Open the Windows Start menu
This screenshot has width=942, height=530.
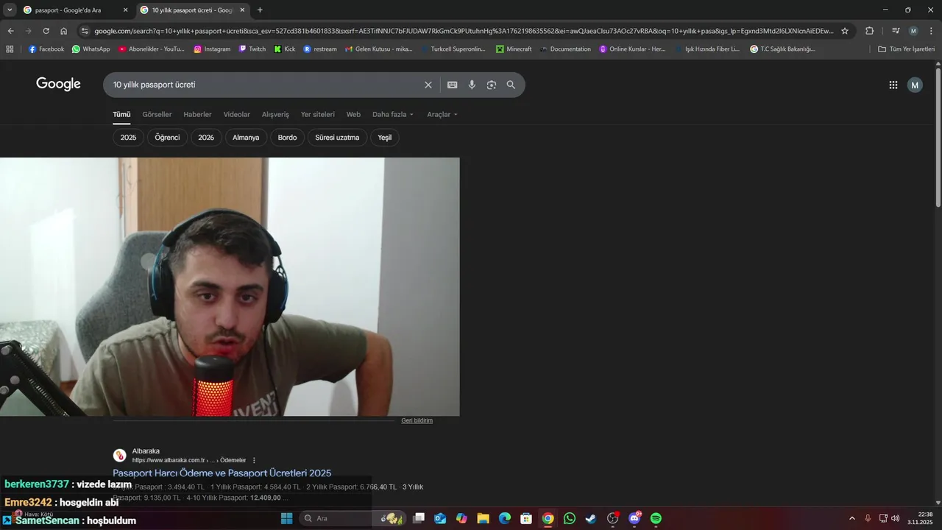[x=287, y=518]
